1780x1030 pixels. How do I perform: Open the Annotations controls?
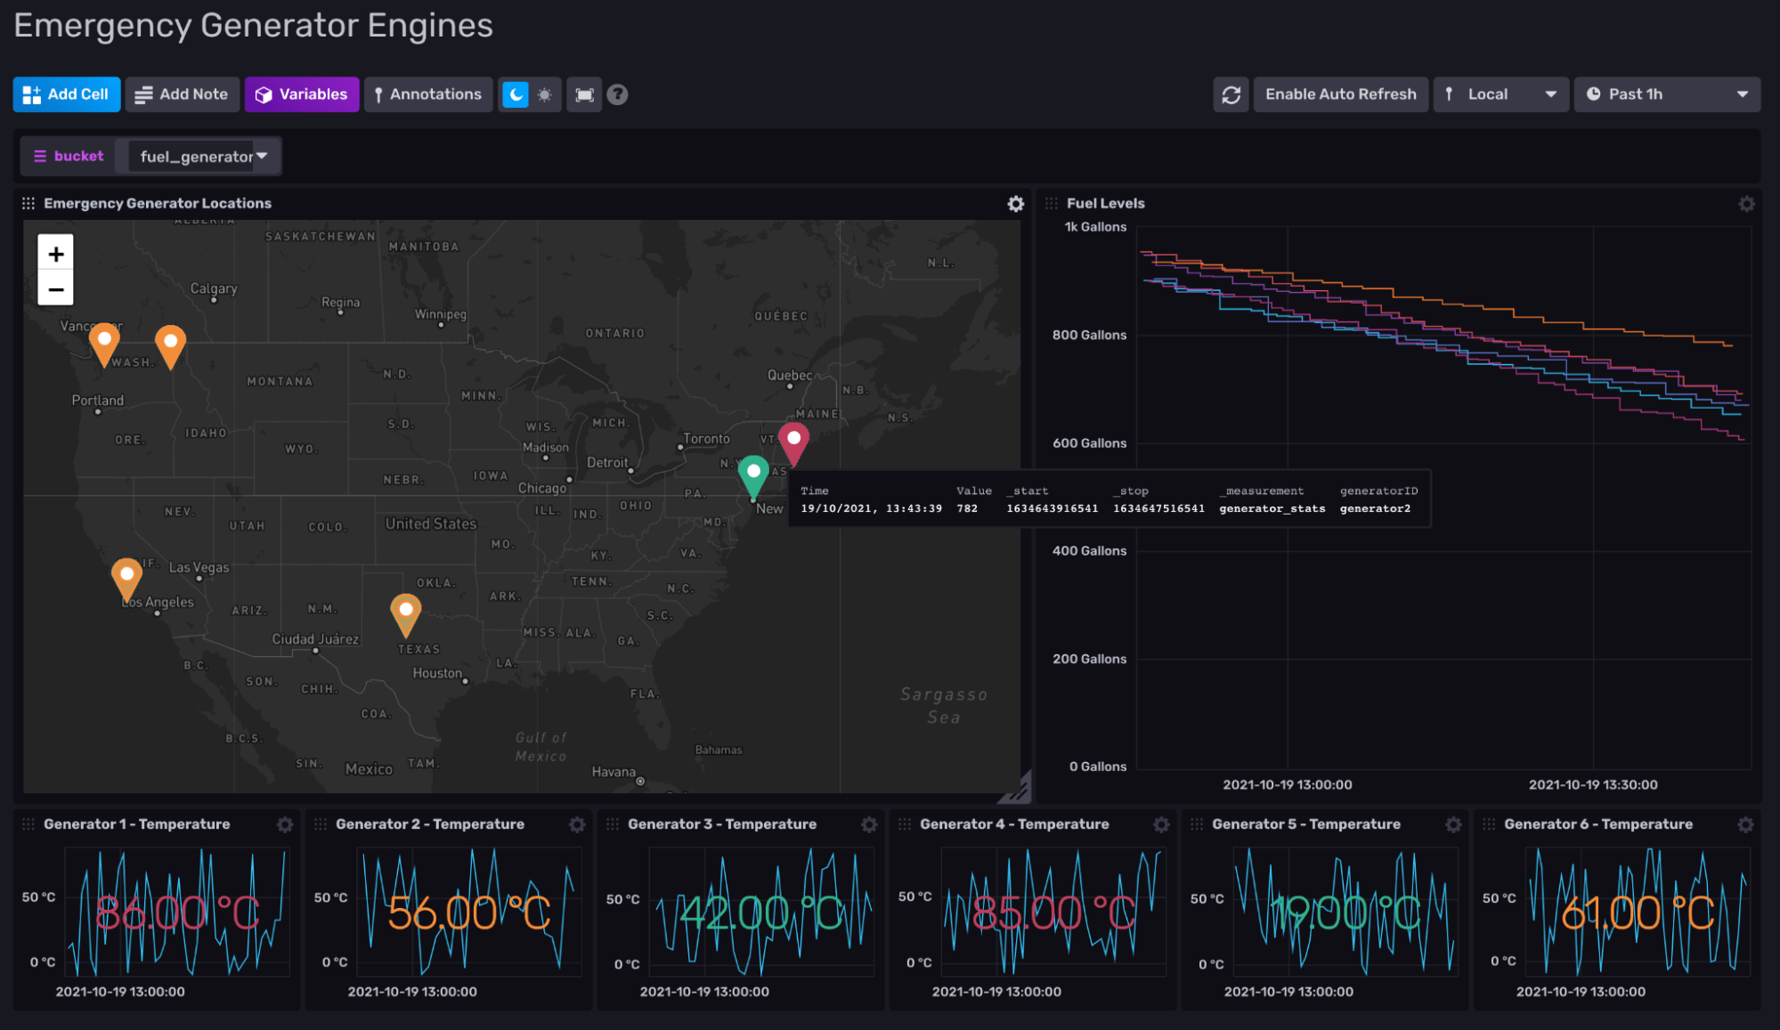[428, 93]
